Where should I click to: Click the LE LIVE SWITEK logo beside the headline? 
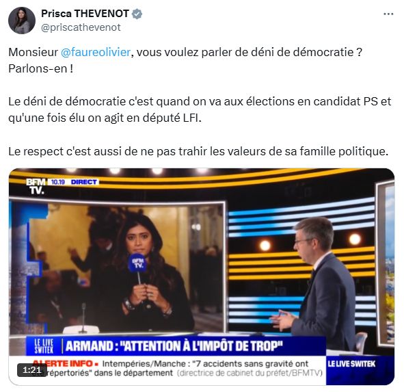44,346
